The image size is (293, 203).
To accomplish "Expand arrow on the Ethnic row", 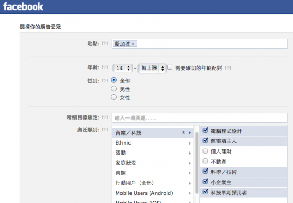I will tap(190, 143).
